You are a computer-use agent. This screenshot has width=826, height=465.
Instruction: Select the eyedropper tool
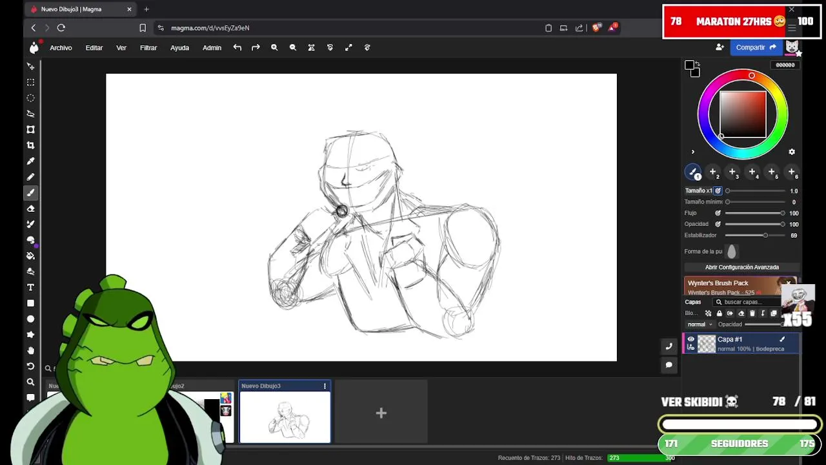pos(30,161)
